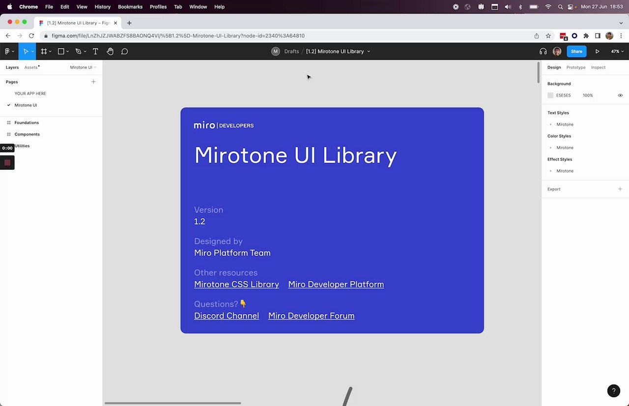Select the Rectangle shape tool
This screenshot has width=629, height=406.
pyautogui.click(x=61, y=51)
